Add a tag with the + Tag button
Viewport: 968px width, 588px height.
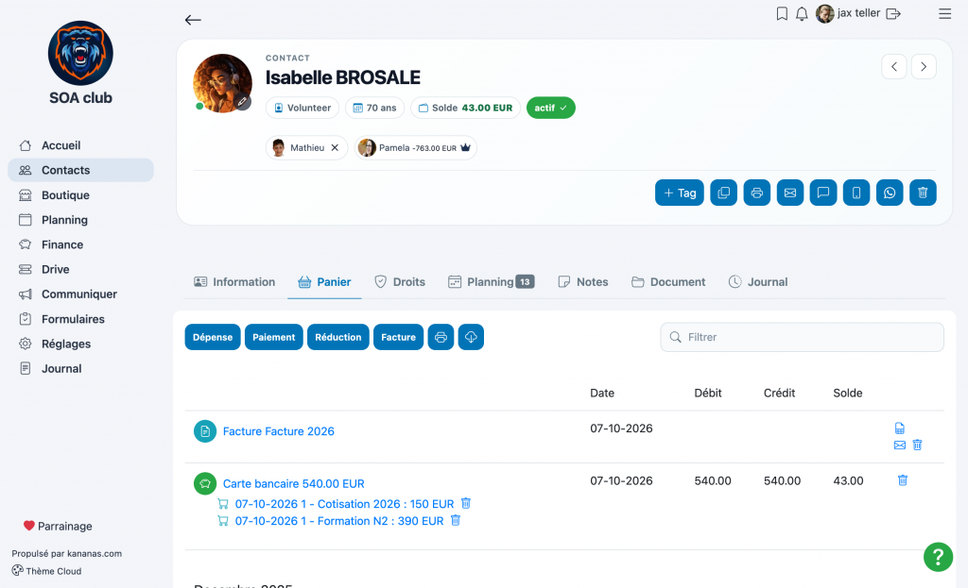(679, 193)
